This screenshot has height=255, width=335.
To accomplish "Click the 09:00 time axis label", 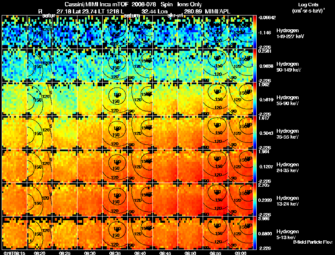I will pos(240,253).
